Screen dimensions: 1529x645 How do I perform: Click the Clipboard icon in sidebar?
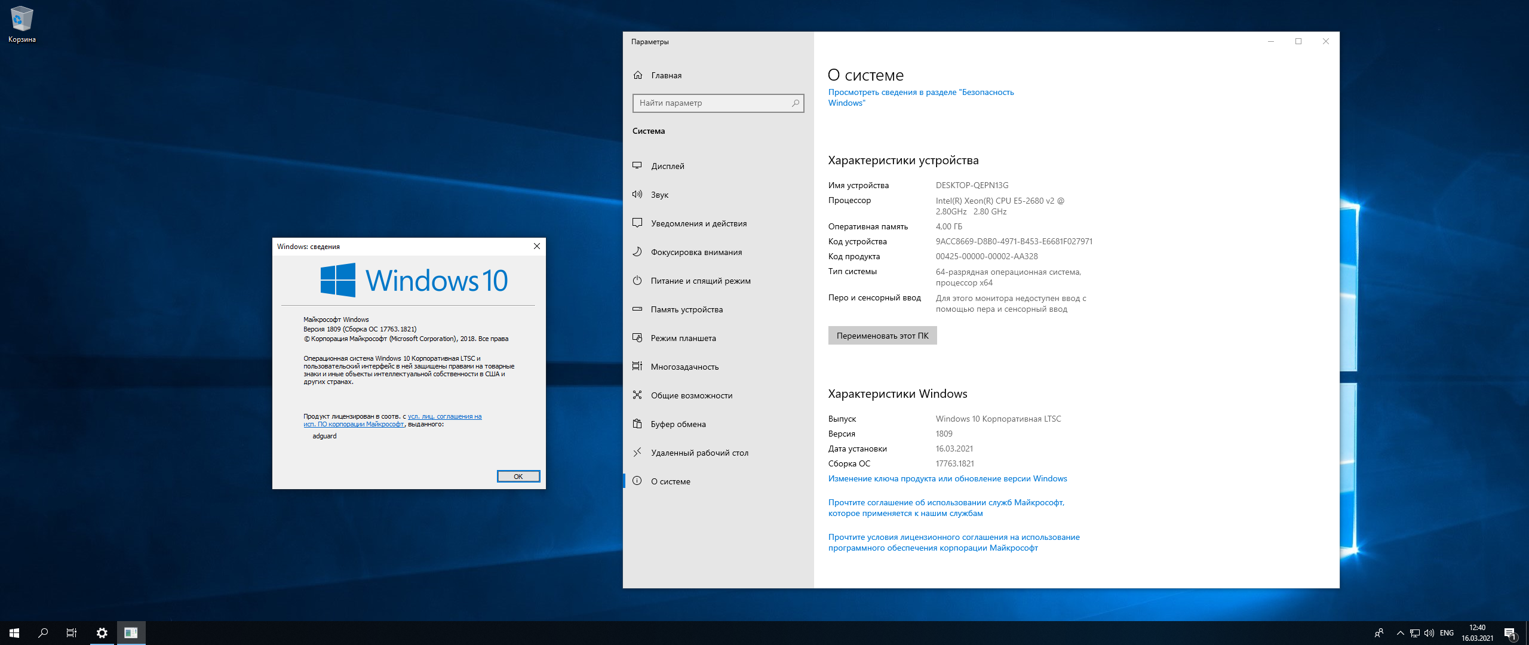click(637, 423)
